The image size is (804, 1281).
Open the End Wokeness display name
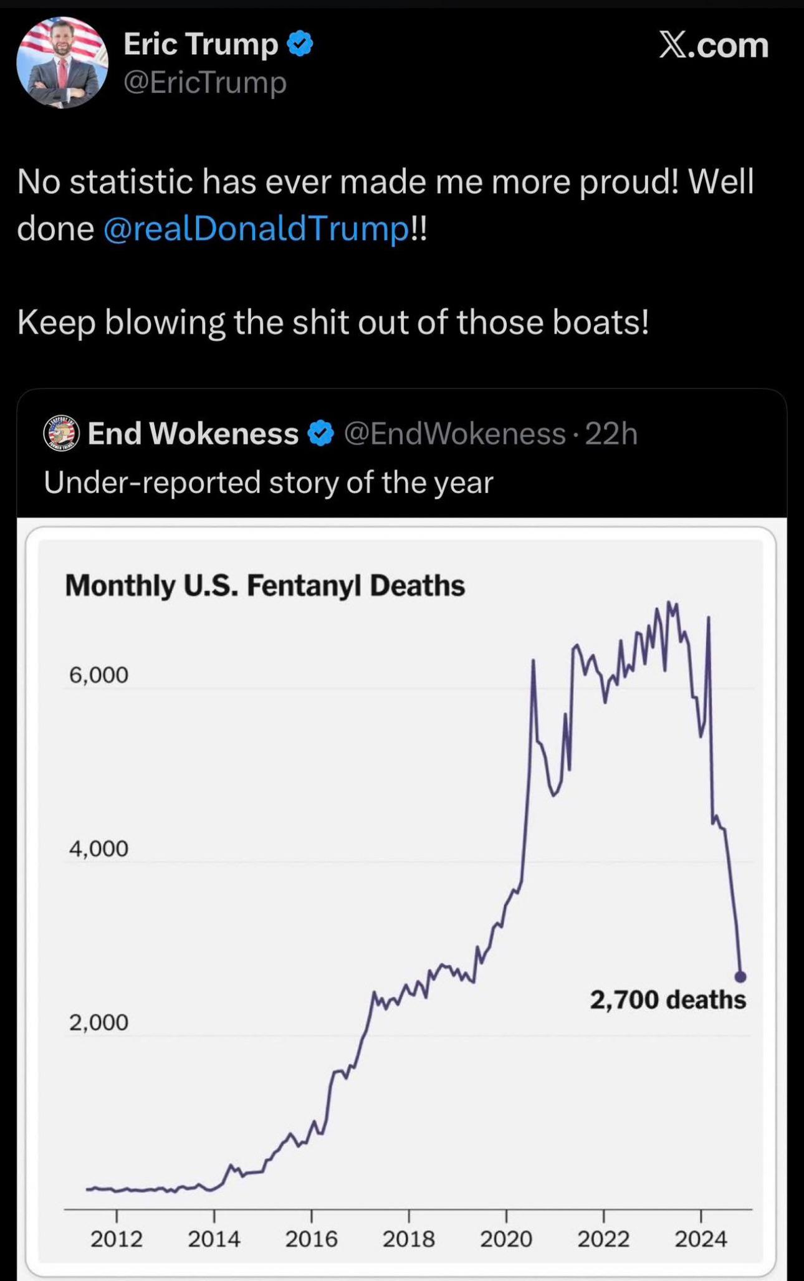tap(193, 434)
